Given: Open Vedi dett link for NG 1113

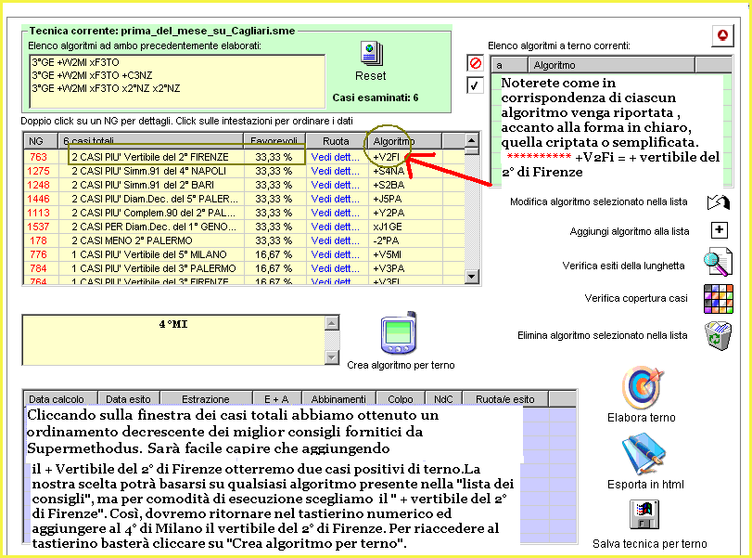Looking at the screenshot, I should pyautogui.click(x=336, y=213).
